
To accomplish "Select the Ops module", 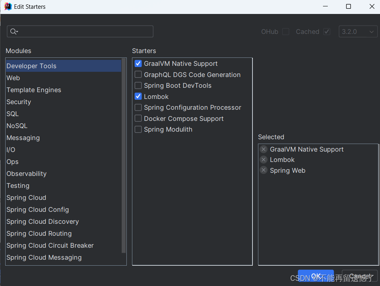I will (63, 162).
